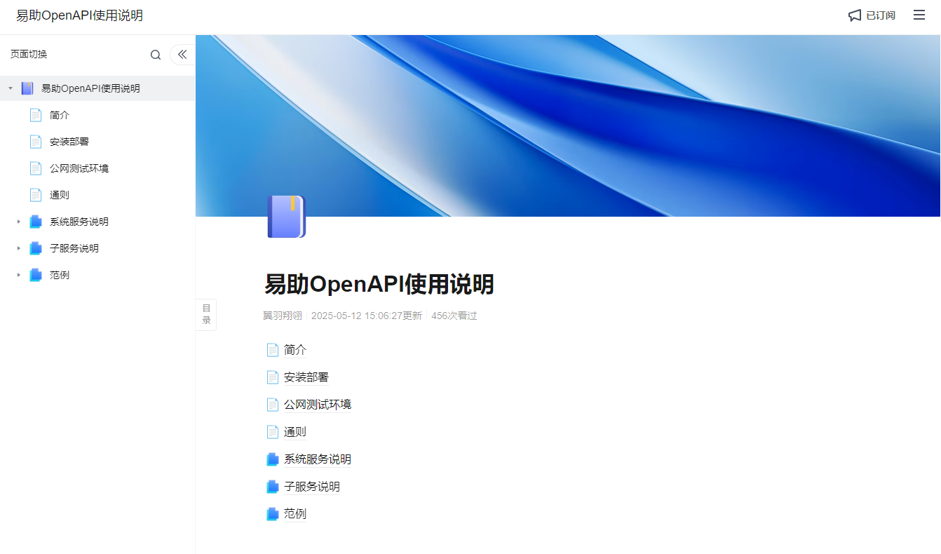
Task: Collapse the 易助OpenAPI使用说明 root node arrow
Action: [x=11, y=88]
